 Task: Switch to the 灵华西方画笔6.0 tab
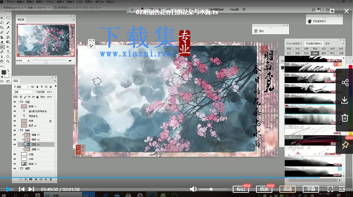click(313, 44)
